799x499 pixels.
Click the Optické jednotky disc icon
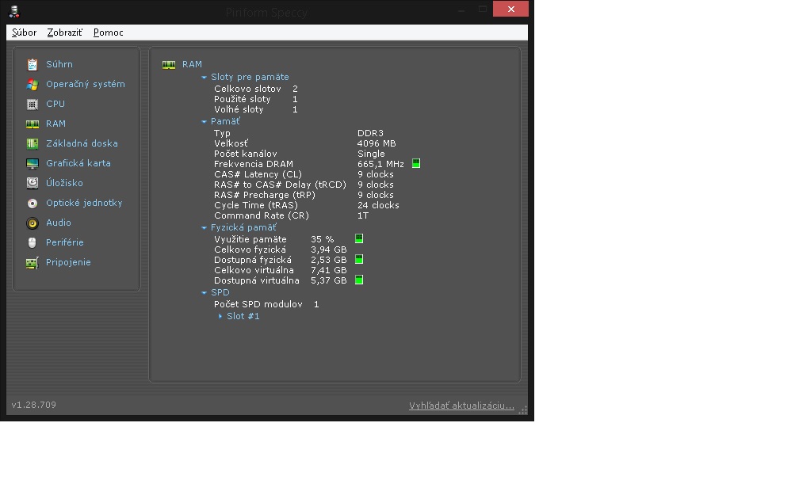click(32, 203)
